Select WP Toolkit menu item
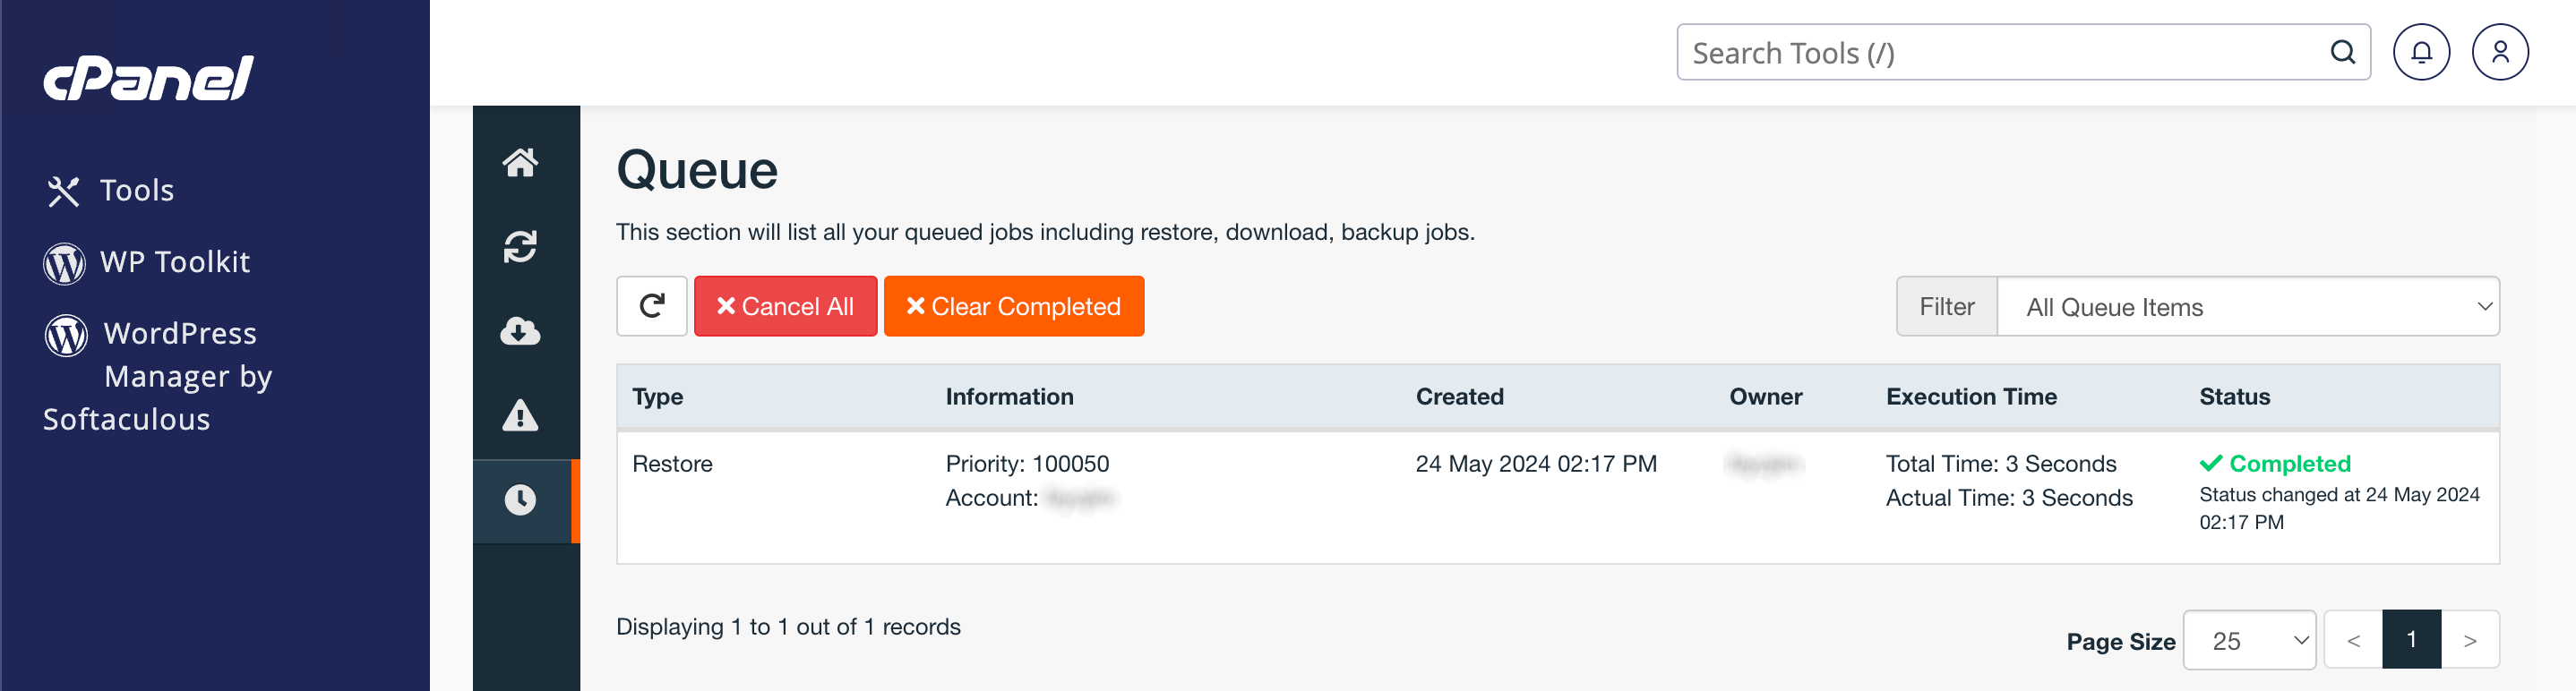Image resolution: width=2576 pixels, height=691 pixels. 174,262
